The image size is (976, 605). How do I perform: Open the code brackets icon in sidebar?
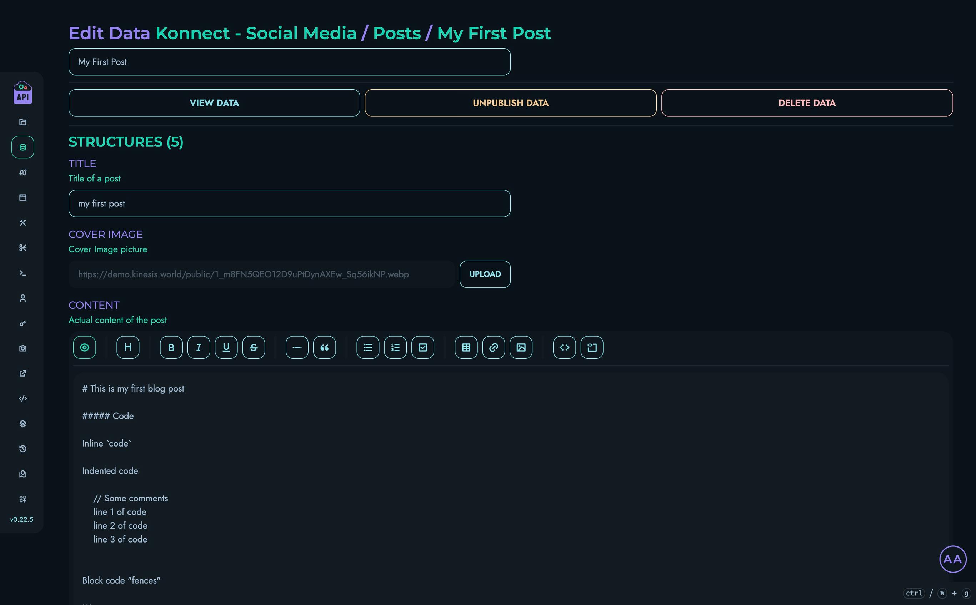pyautogui.click(x=23, y=399)
